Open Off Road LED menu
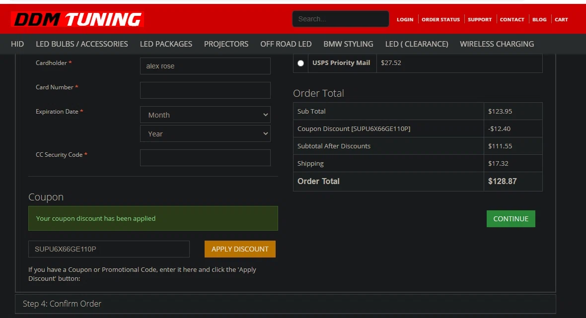This screenshot has height=318, width=586. (x=286, y=44)
